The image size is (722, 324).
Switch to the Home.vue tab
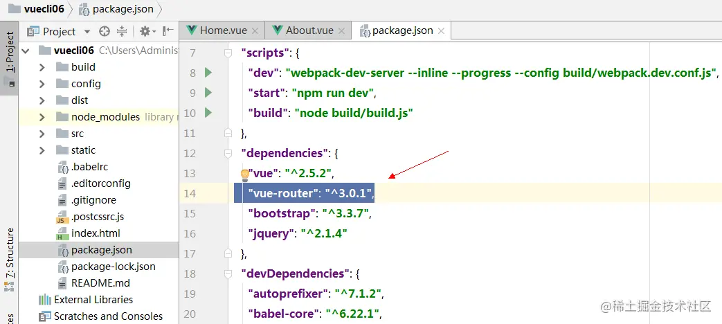tap(224, 30)
